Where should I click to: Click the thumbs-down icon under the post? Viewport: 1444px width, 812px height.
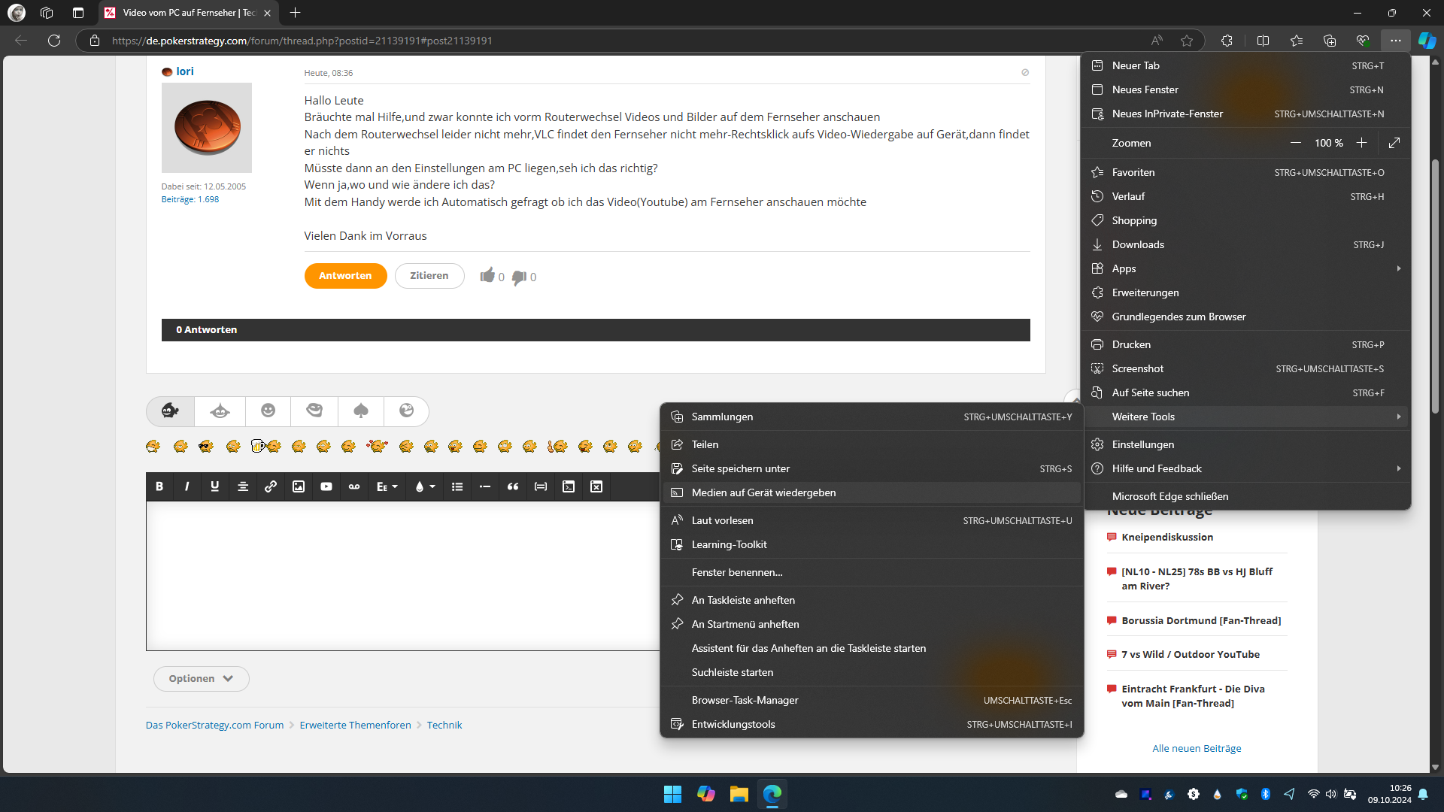coord(519,277)
